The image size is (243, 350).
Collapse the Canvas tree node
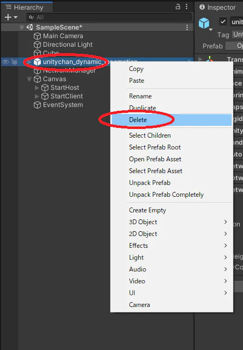click(29, 79)
